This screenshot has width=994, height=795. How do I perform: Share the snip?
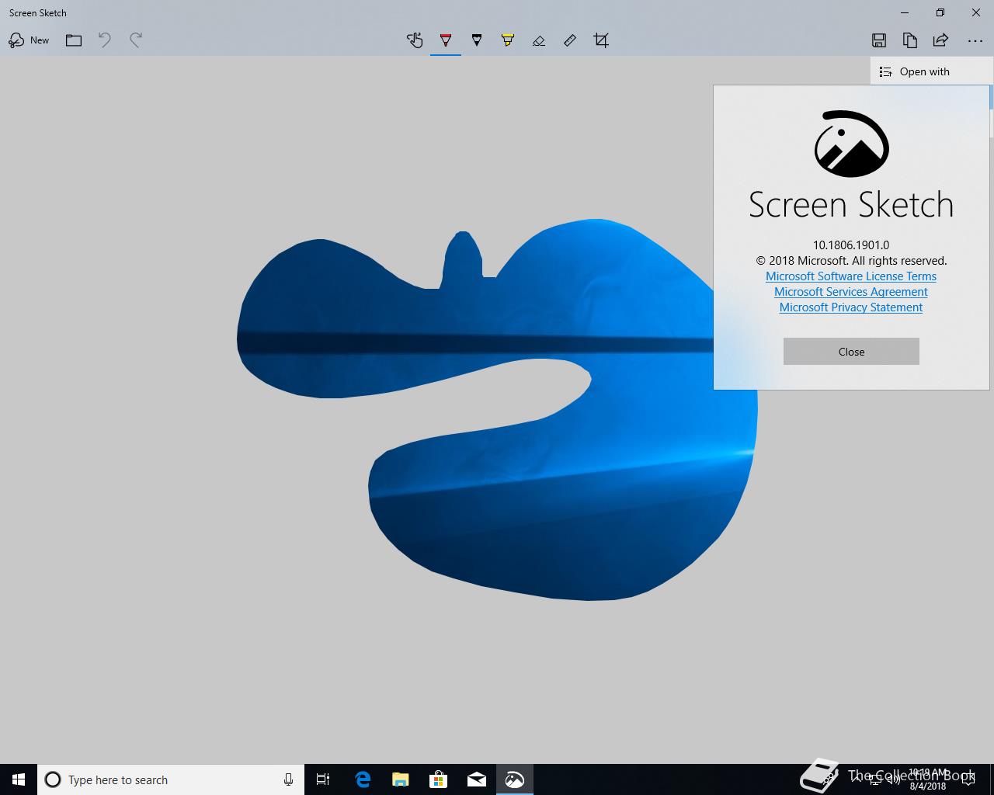(940, 40)
